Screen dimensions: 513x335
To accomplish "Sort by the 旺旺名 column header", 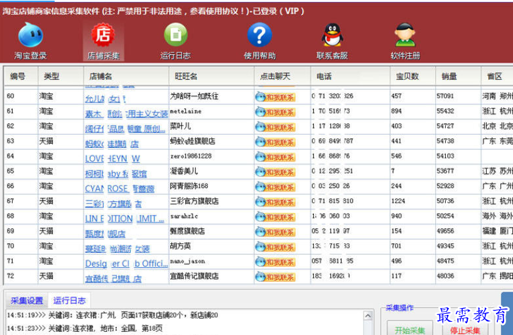I will coord(212,77).
